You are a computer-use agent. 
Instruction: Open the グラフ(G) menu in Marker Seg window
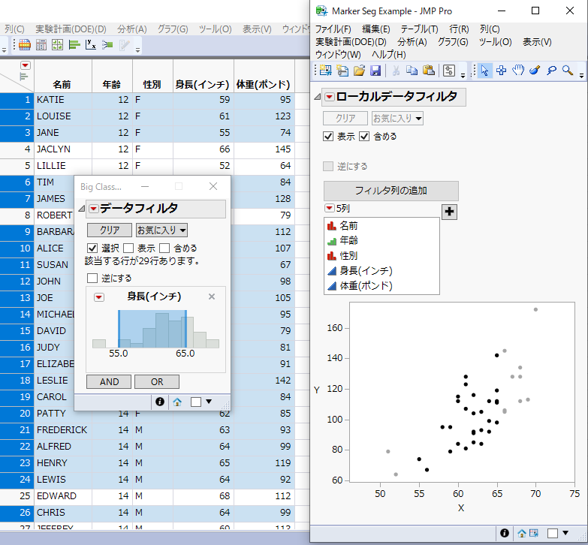[x=452, y=42]
